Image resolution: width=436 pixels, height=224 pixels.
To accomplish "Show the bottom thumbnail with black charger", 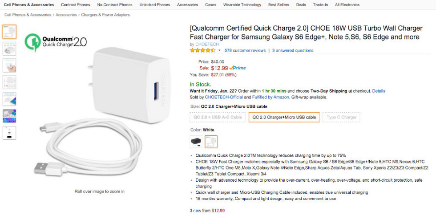I will tap(9, 133).
